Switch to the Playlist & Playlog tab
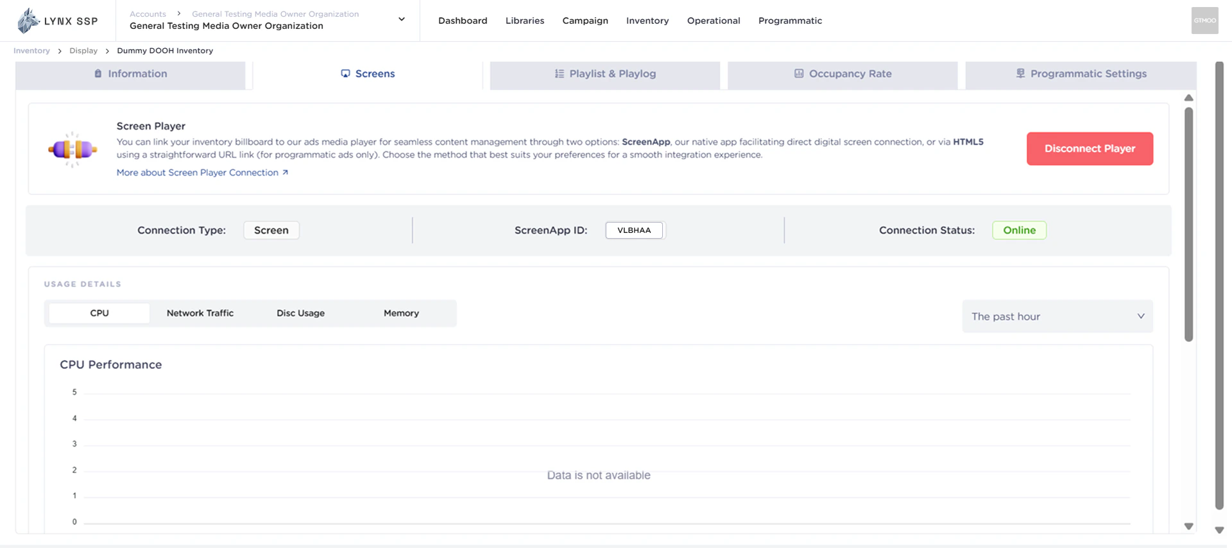 tap(605, 74)
